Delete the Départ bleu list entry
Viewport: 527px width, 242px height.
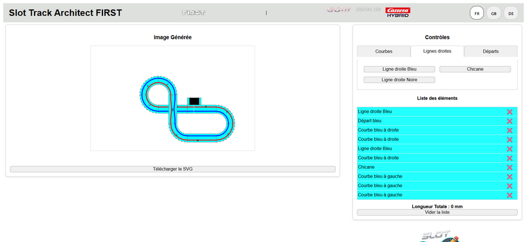509,121
